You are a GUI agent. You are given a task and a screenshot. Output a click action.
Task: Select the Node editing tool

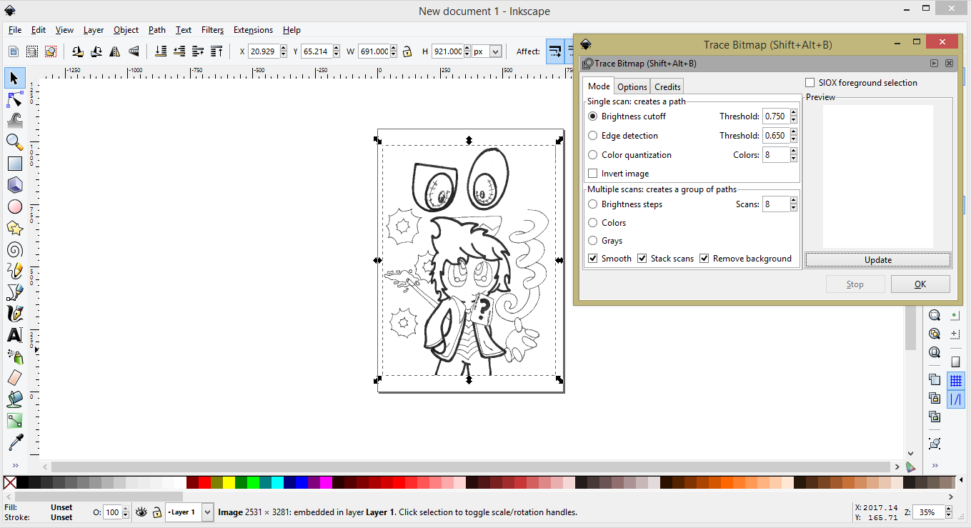pos(14,99)
